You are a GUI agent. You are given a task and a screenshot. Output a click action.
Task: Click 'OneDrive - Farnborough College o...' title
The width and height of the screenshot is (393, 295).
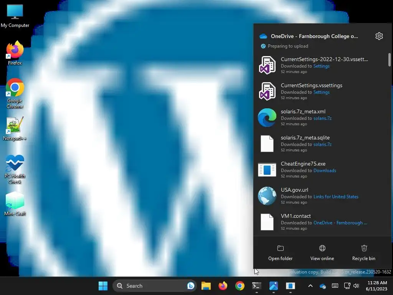pyautogui.click(x=314, y=36)
